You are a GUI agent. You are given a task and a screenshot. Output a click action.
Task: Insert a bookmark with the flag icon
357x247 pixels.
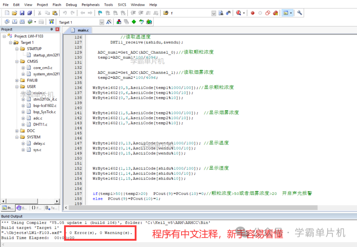point(100,13)
